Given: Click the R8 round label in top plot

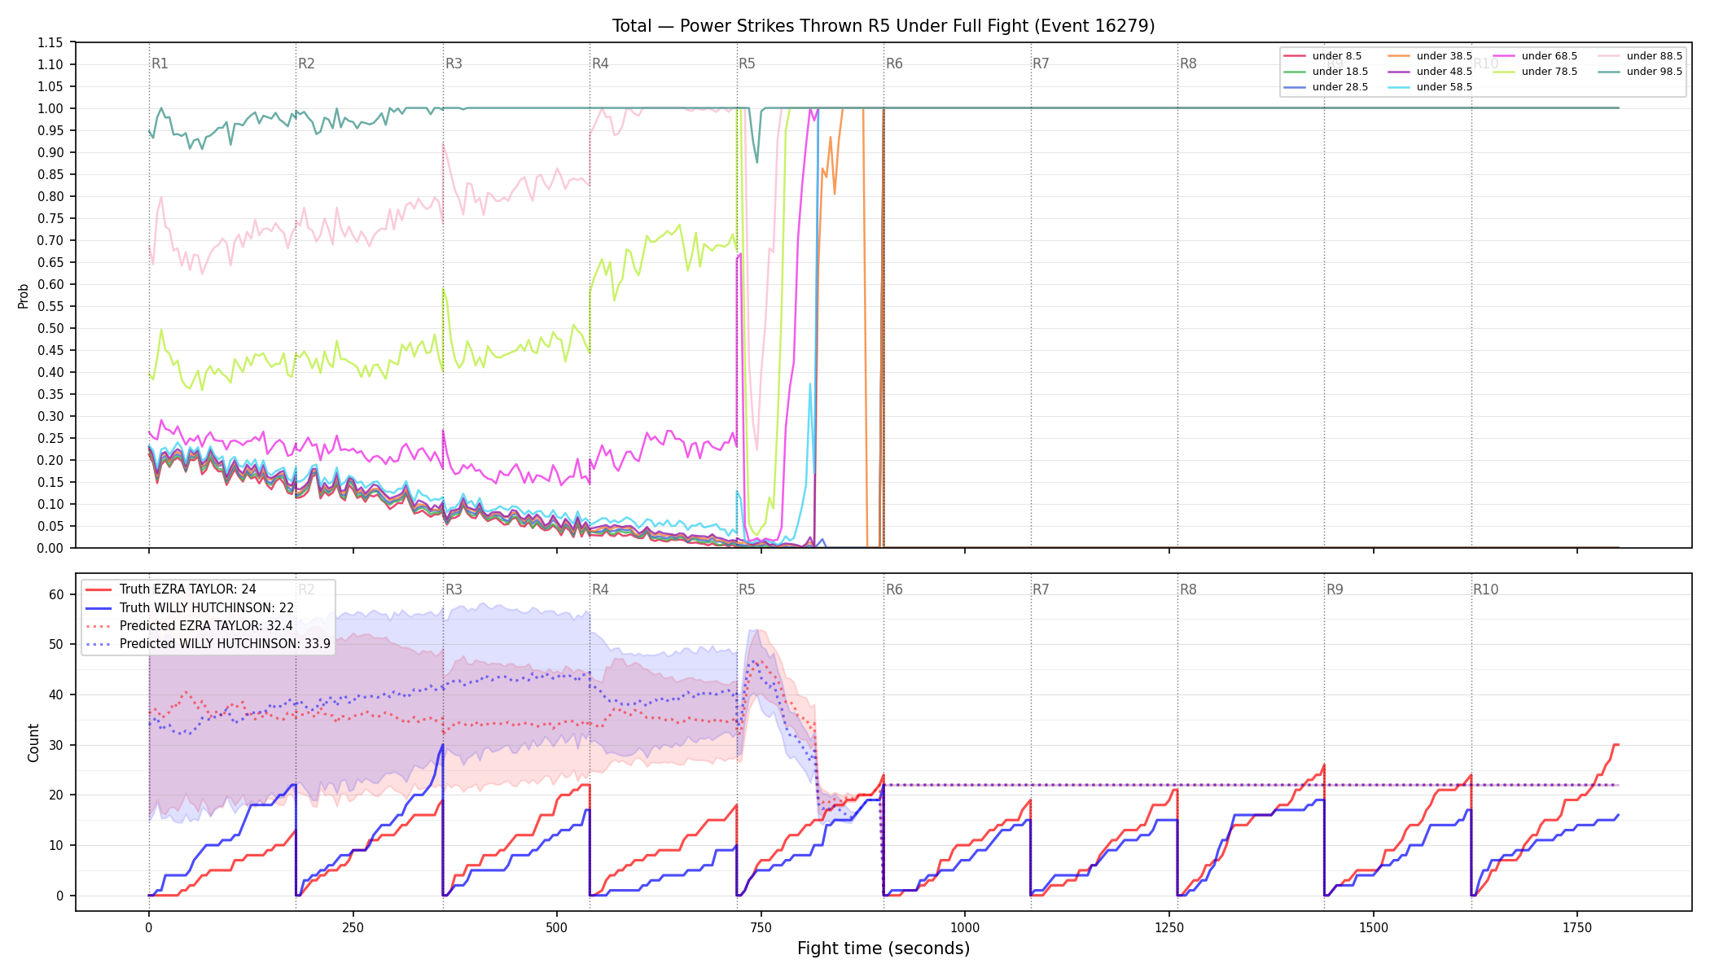Looking at the screenshot, I should point(1188,64).
